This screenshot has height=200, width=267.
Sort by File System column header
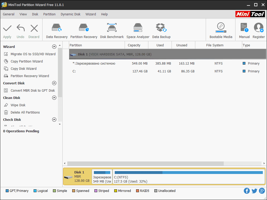pyautogui.click(x=219, y=45)
